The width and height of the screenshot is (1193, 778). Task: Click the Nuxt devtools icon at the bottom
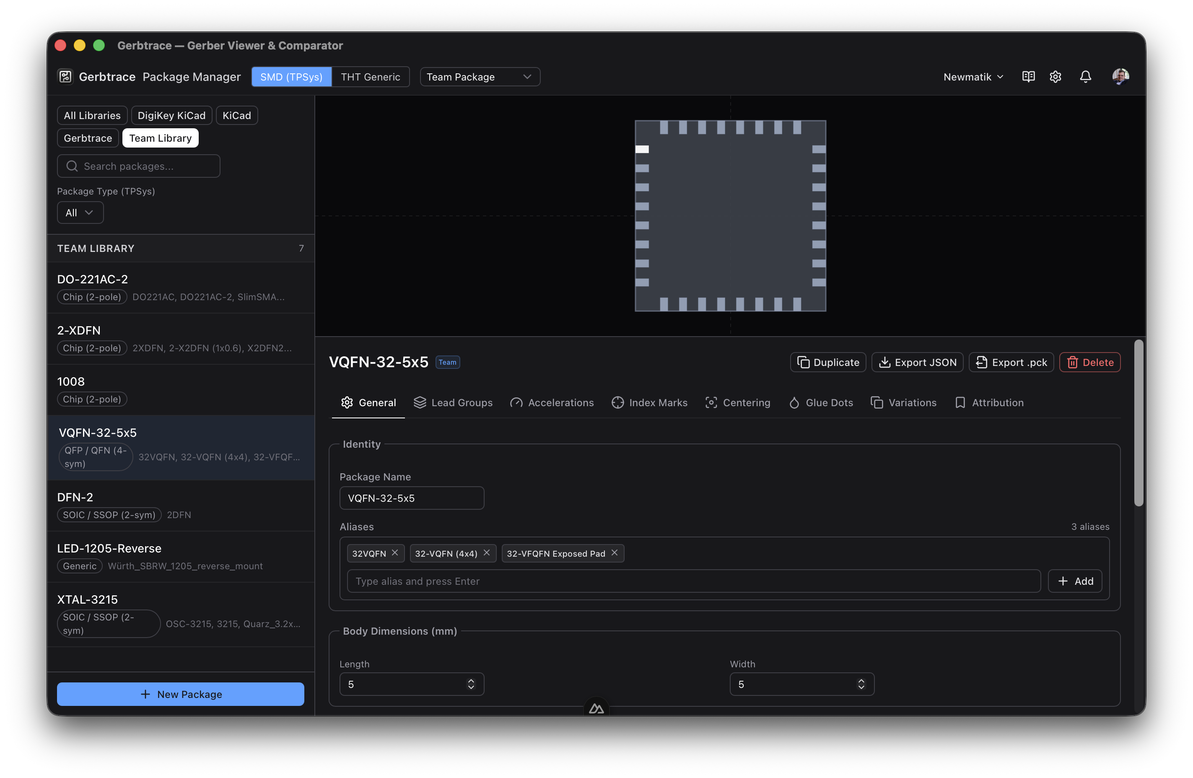[x=596, y=708]
